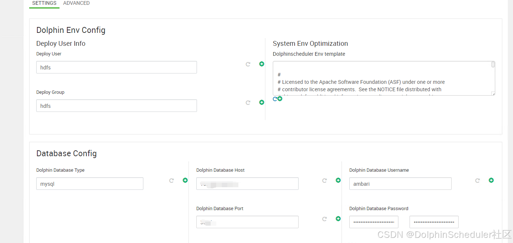The image size is (513, 243).
Task: Click the Env template resize handle
Action: pyautogui.click(x=493, y=94)
